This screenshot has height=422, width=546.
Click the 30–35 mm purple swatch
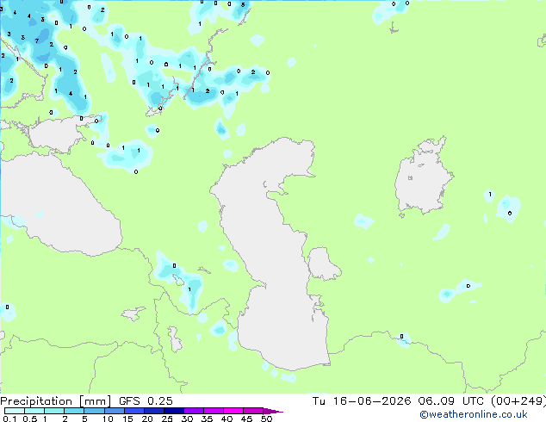[193, 411]
